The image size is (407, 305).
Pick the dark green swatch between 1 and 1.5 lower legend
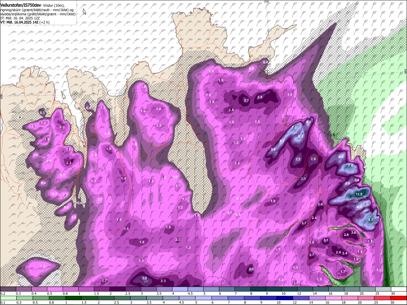click(73, 298)
